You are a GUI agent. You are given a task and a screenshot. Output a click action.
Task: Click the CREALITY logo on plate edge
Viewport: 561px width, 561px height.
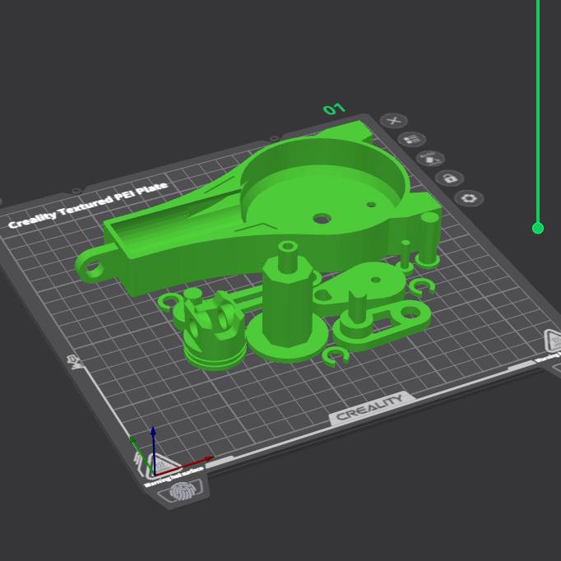370,408
